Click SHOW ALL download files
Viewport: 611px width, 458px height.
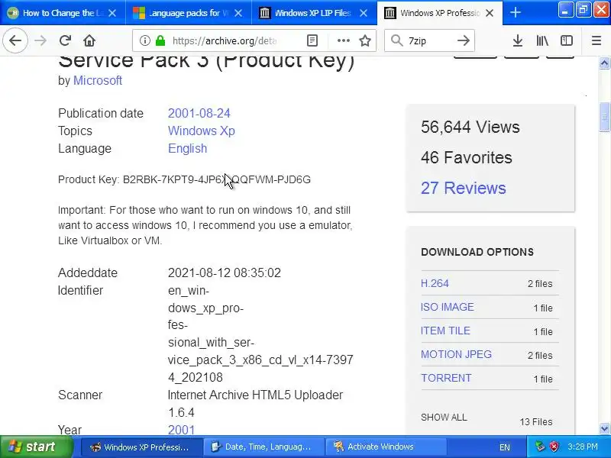(444, 418)
